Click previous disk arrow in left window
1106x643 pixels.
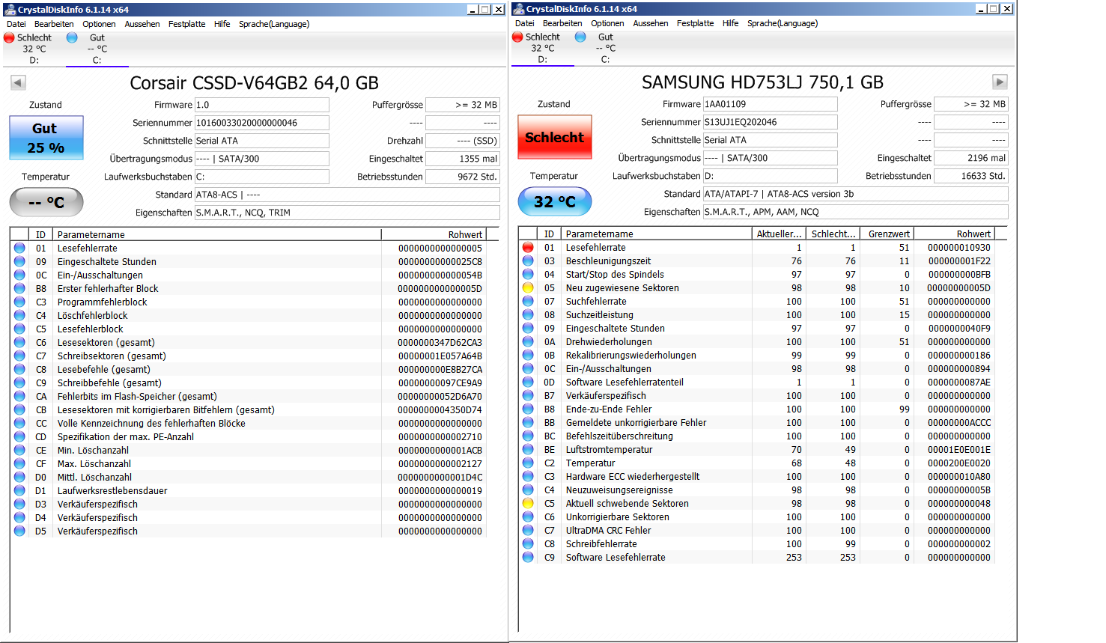point(19,83)
